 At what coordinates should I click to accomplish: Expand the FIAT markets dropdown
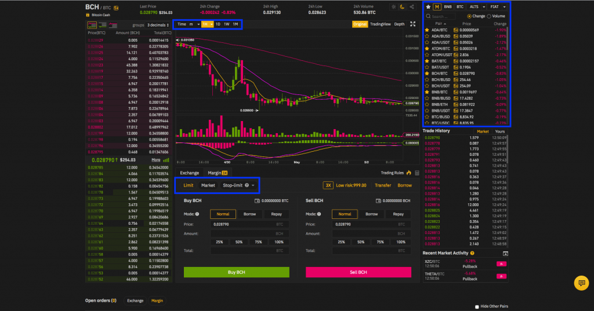click(504, 7)
